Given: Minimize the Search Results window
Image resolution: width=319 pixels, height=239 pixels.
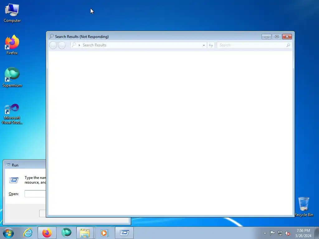Looking at the screenshot, I should (266, 37).
